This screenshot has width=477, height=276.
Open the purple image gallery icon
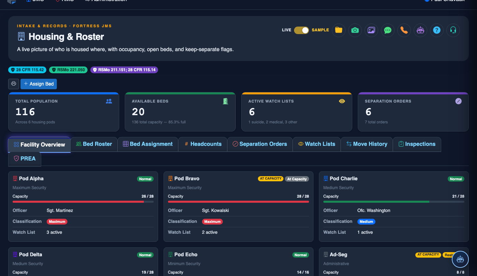click(x=371, y=30)
